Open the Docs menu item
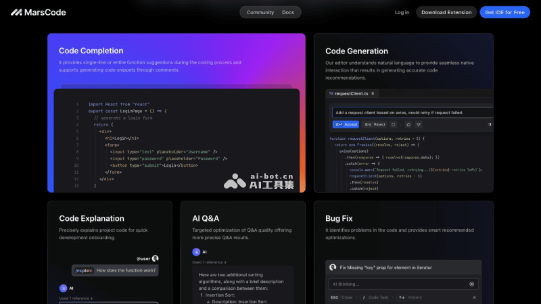This screenshot has height=304, width=541. coord(288,12)
